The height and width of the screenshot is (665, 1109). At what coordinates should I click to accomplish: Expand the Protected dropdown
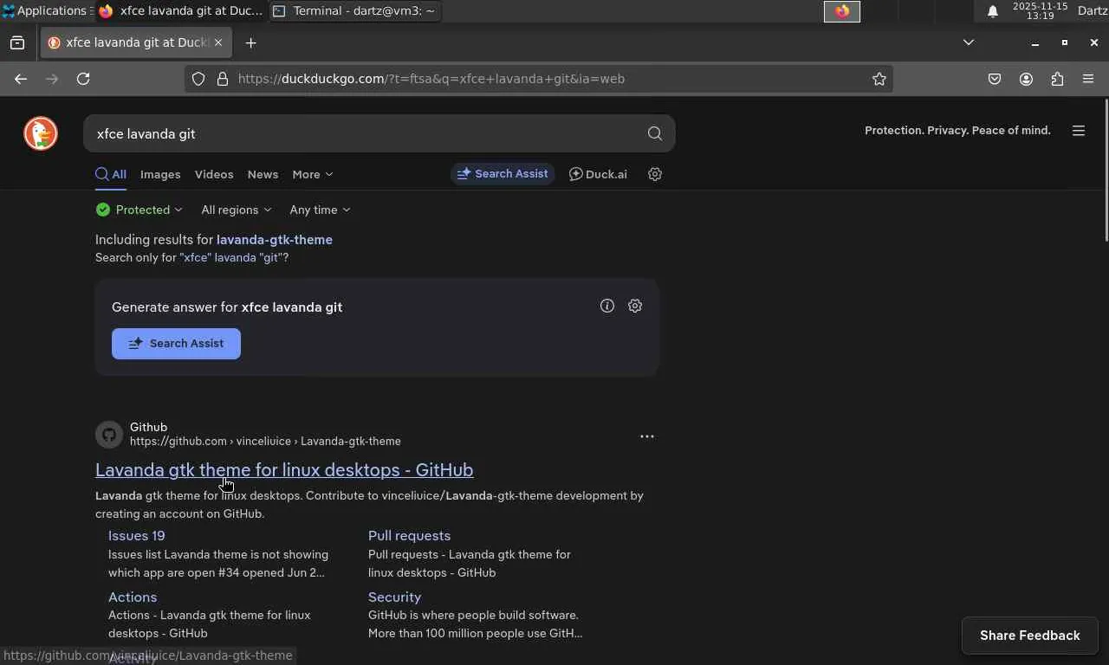[x=139, y=210]
